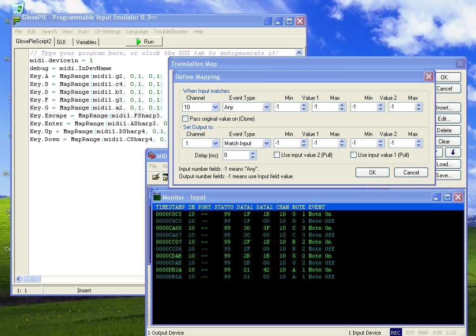Click the Delay (ms) spinner arrows
The image size is (476, 336).
(252, 155)
